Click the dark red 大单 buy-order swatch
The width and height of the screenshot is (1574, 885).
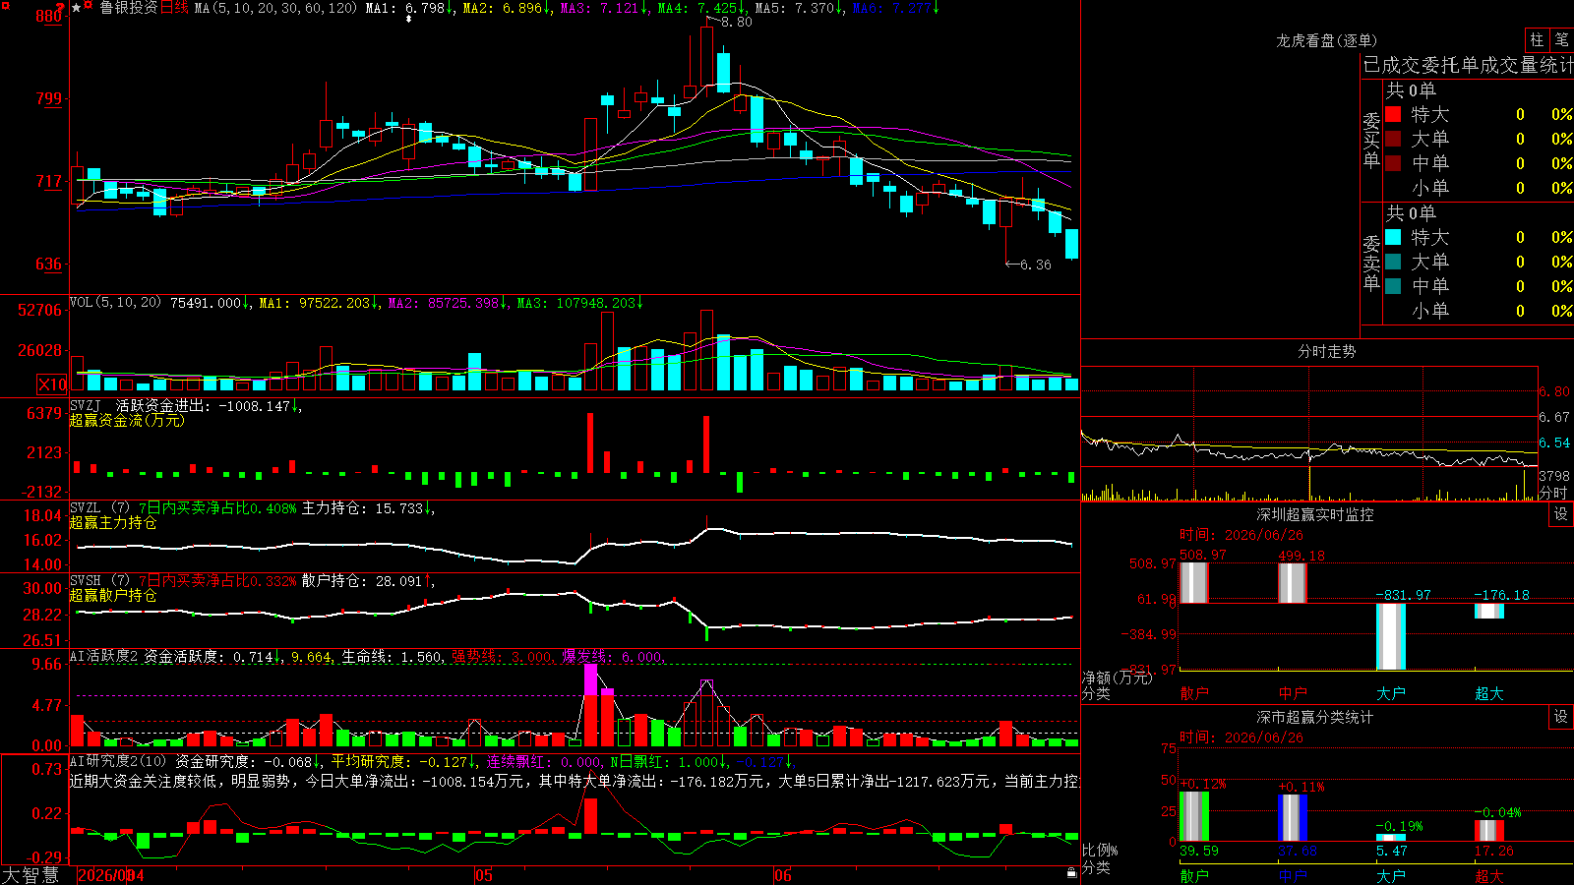(1393, 139)
